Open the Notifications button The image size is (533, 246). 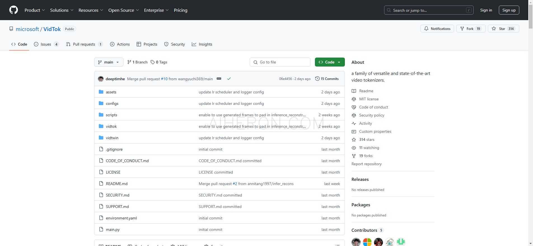coord(437,29)
